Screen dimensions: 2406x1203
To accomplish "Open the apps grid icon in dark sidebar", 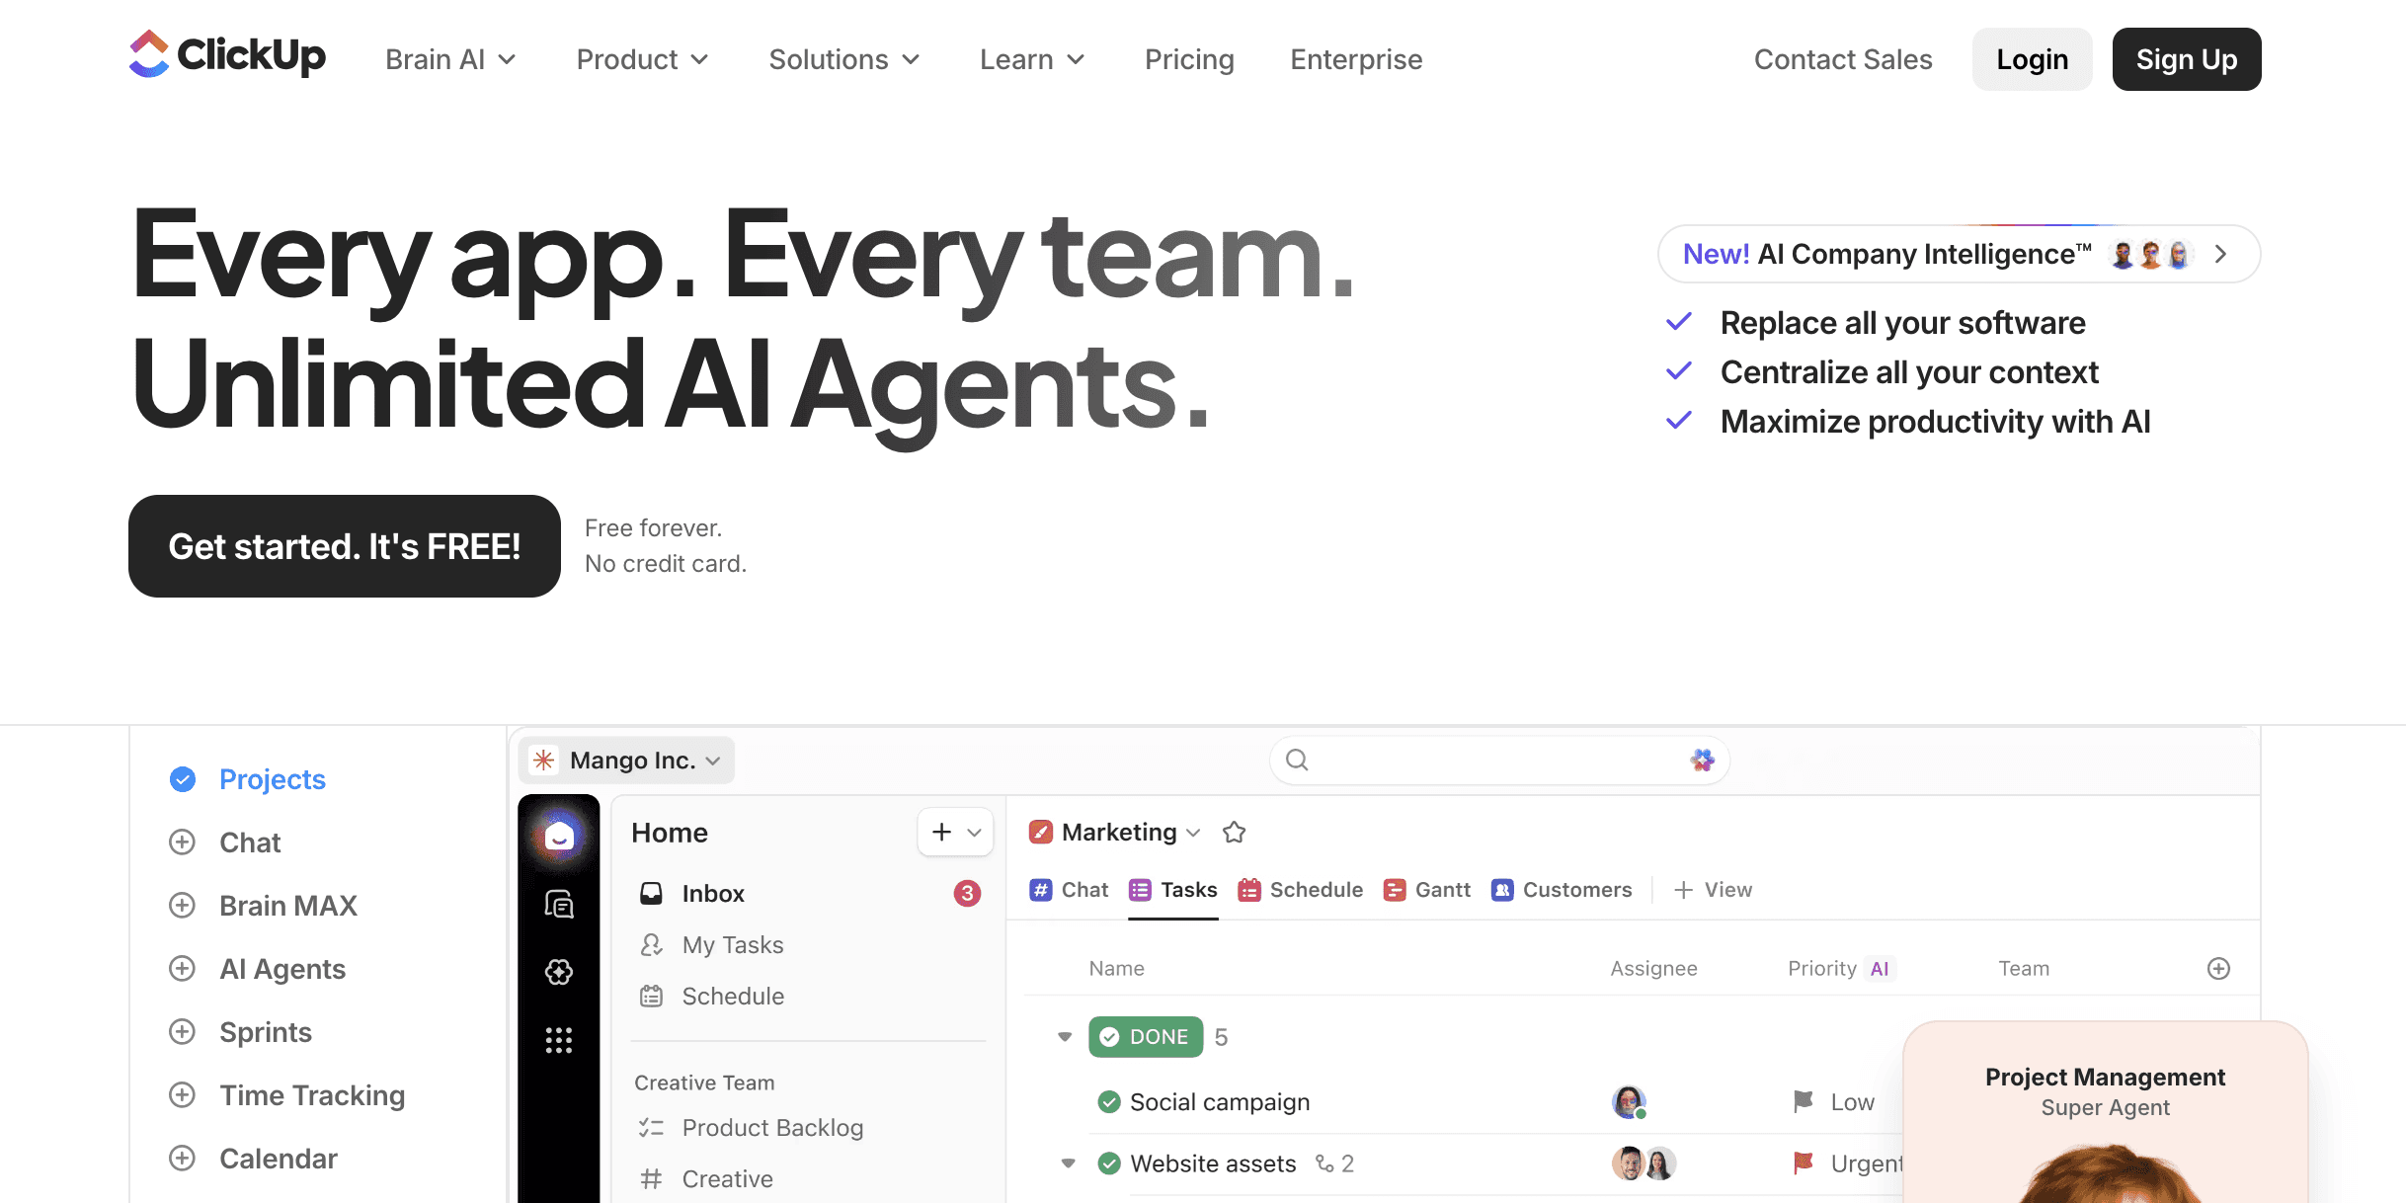I will pos(559,1040).
